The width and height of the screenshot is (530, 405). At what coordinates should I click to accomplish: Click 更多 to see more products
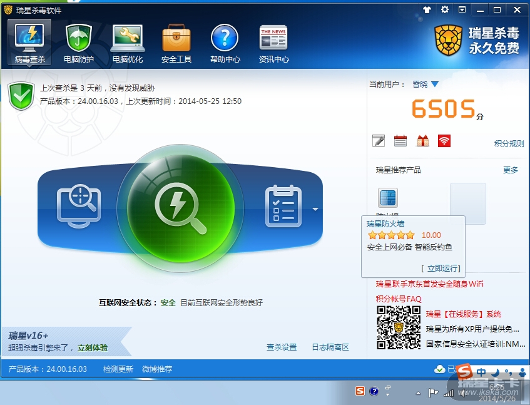click(511, 170)
